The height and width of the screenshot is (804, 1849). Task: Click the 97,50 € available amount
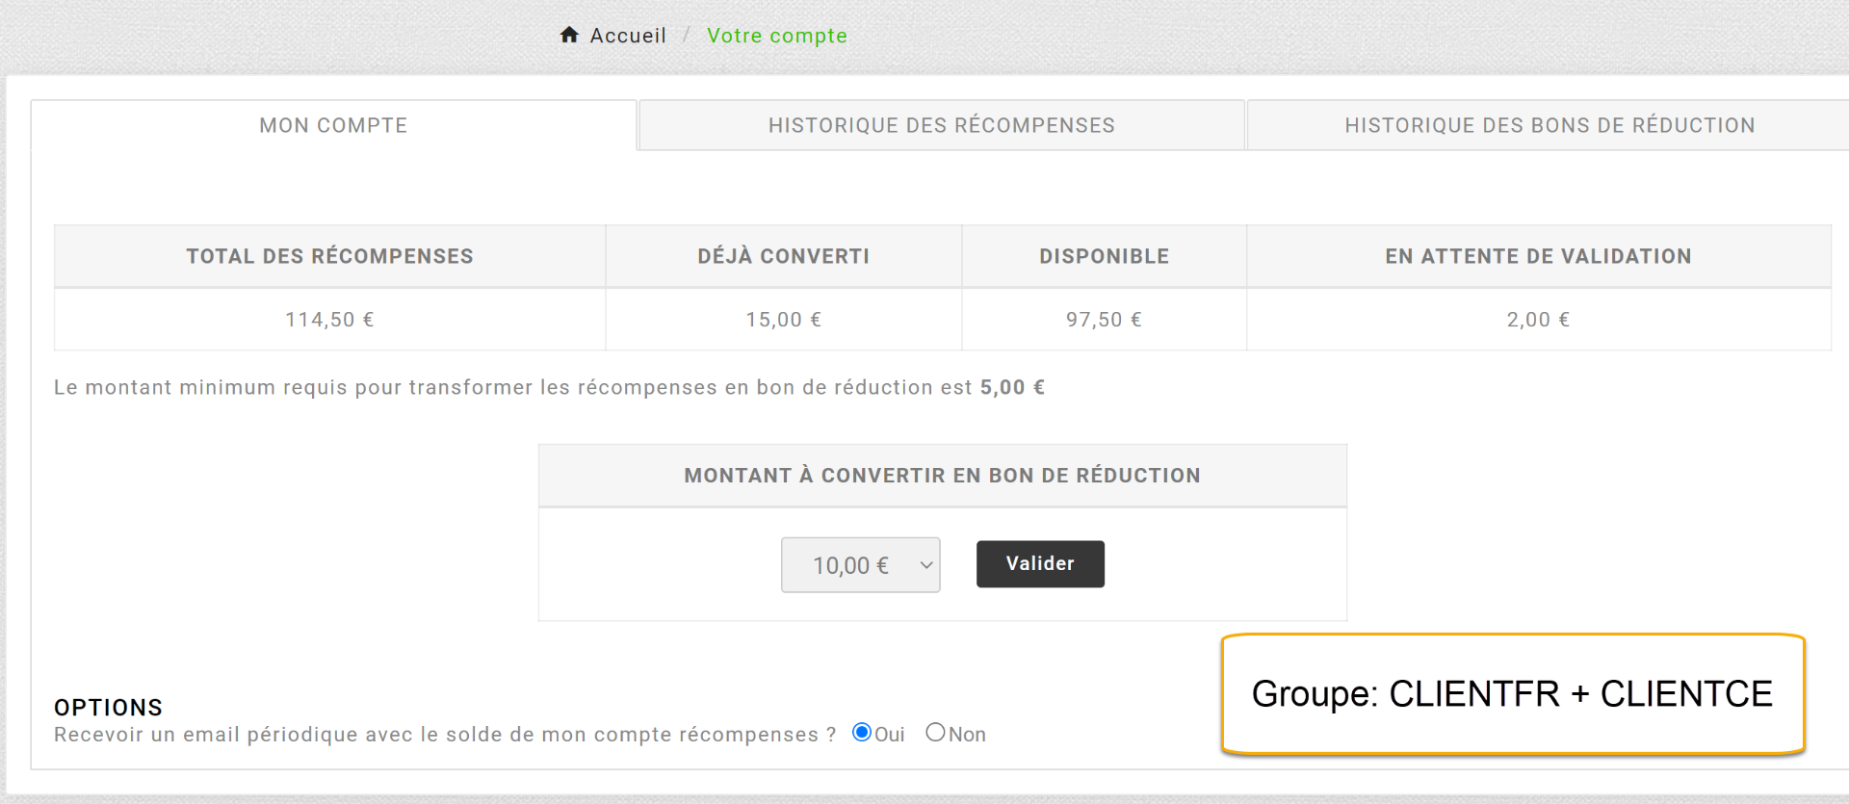[1104, 320]
